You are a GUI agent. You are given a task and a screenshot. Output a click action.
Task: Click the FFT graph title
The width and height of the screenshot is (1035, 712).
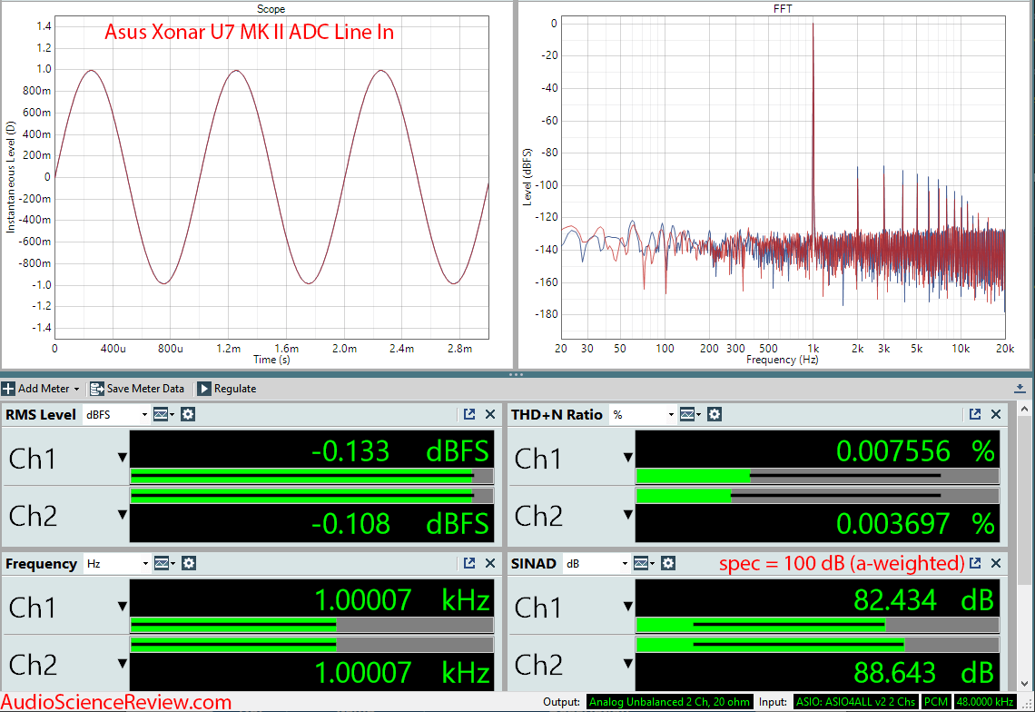[x=783, y=8]
